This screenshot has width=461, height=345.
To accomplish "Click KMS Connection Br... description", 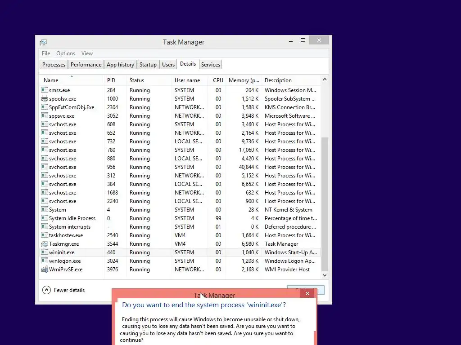I will coord(289,107).
